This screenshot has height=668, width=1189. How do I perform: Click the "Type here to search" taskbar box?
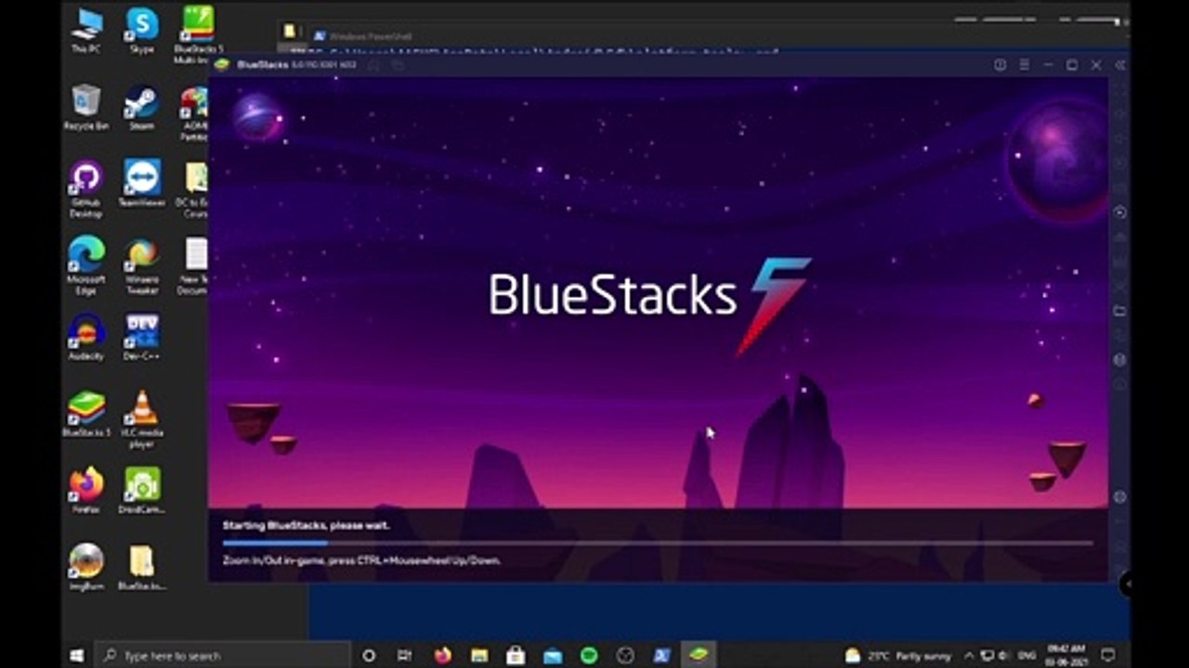[223, 655]
